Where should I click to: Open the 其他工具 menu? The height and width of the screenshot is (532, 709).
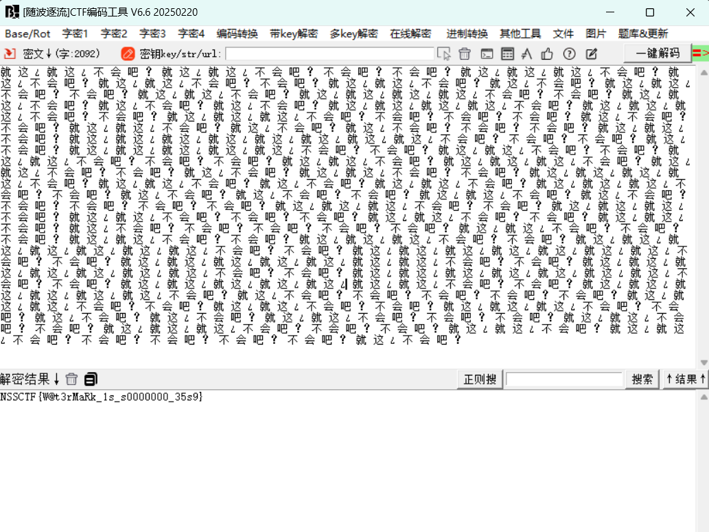[x=520, y=34]
